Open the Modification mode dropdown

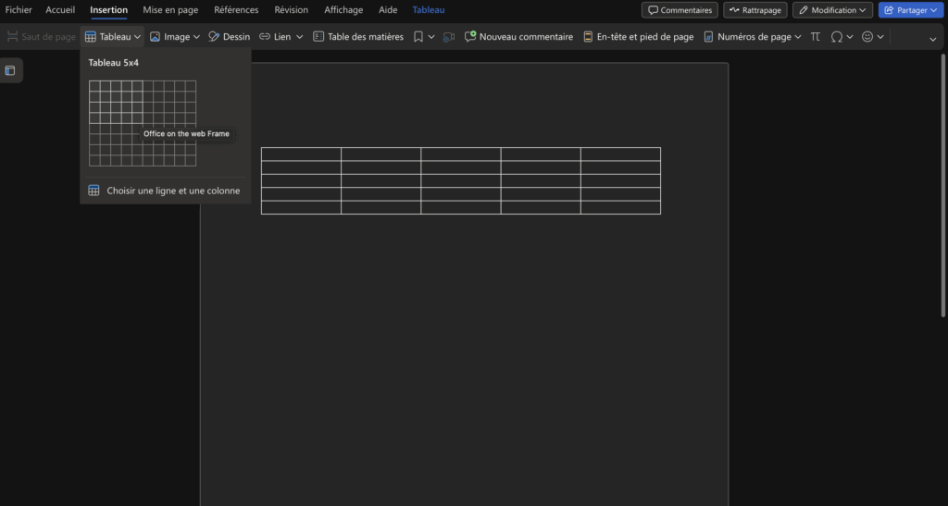(x=832, y=10)
